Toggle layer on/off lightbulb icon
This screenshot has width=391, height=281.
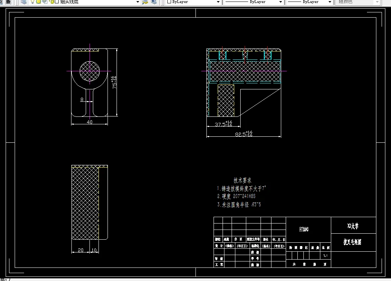32,2
